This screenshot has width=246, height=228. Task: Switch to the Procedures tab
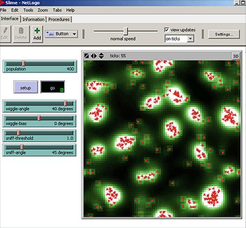[59, 19]
